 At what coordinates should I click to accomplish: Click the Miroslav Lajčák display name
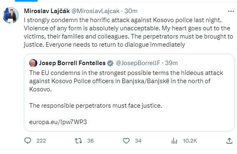[x=47, y=11]
